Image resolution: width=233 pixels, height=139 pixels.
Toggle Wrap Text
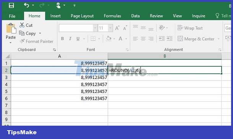coord(190,28)
